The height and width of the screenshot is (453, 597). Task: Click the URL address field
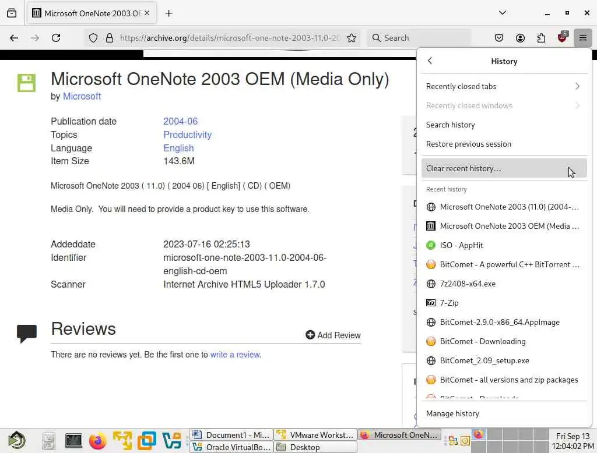[x=230, y=38]
